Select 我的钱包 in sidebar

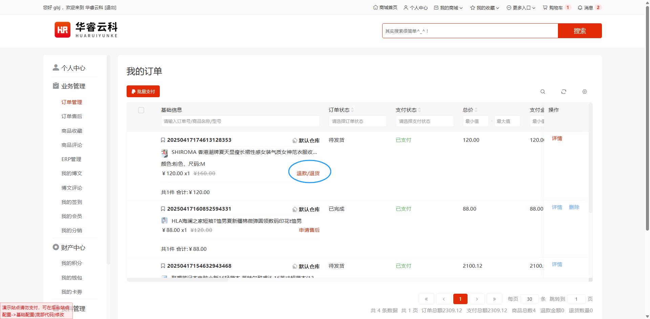[x=71, y=277]
